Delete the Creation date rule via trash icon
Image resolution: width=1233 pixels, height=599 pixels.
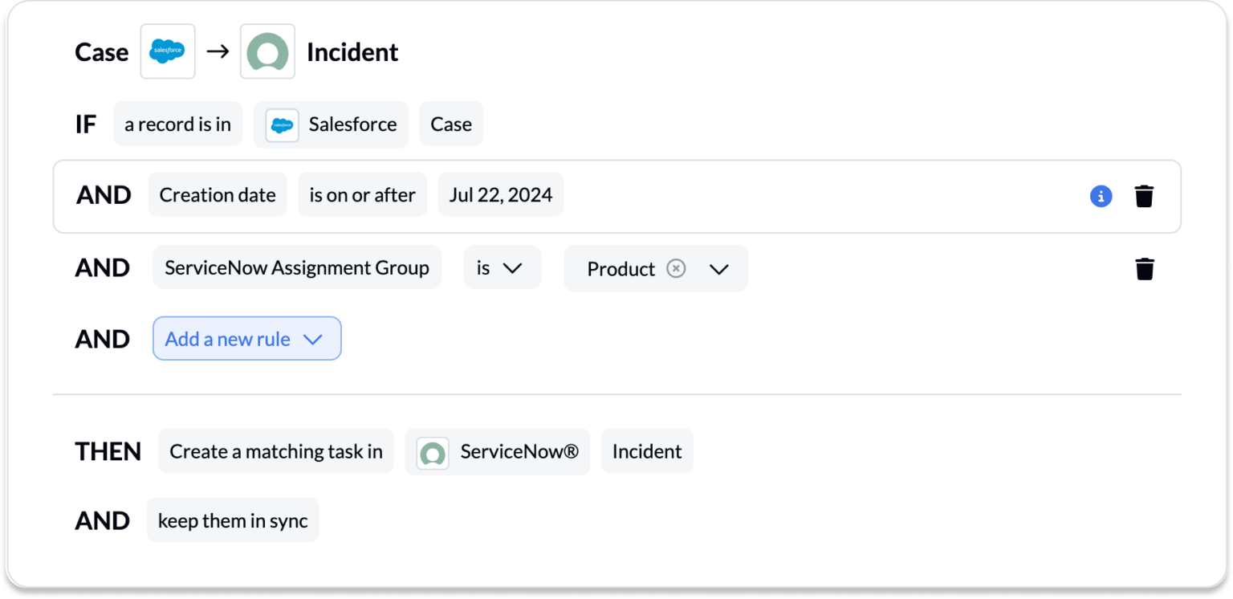(1145, 195)
